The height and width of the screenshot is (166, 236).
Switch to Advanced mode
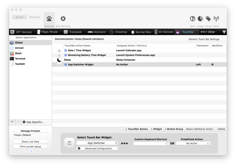pyautogui.click(x=34, y=17)
